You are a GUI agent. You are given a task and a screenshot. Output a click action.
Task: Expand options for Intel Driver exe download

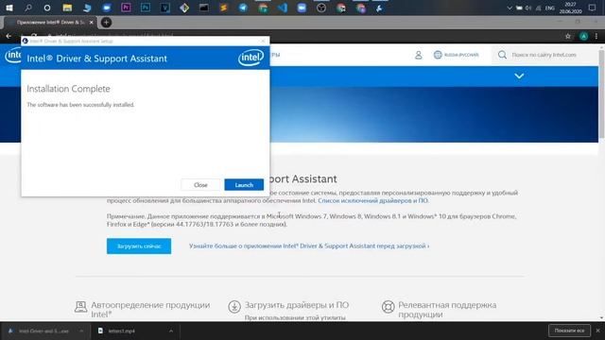(81, 331)
